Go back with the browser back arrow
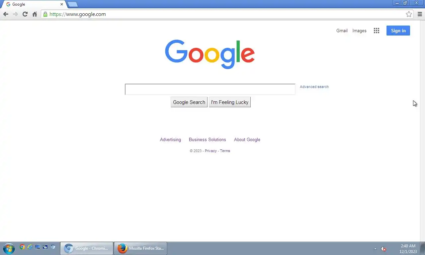 coord(6,14)
